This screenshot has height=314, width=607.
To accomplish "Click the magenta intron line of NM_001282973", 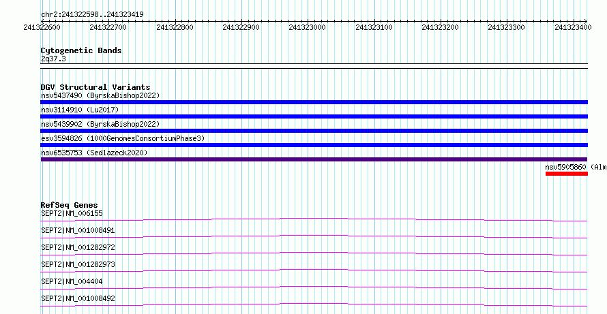I will click(x=314, y=270).
